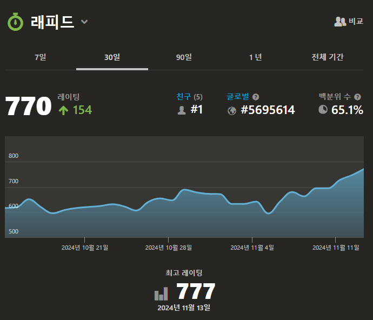Click the friends rank #1 value

(x=197, y=110)
